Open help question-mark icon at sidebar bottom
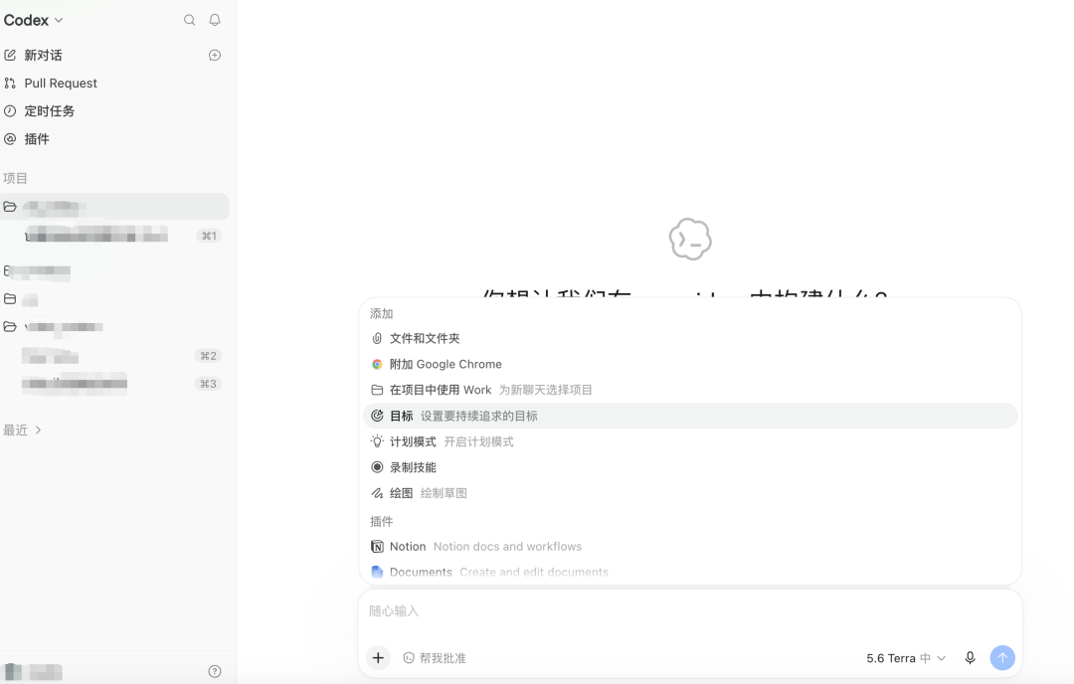This screenshot has height=684, width=1074. (x=215, y=672)
